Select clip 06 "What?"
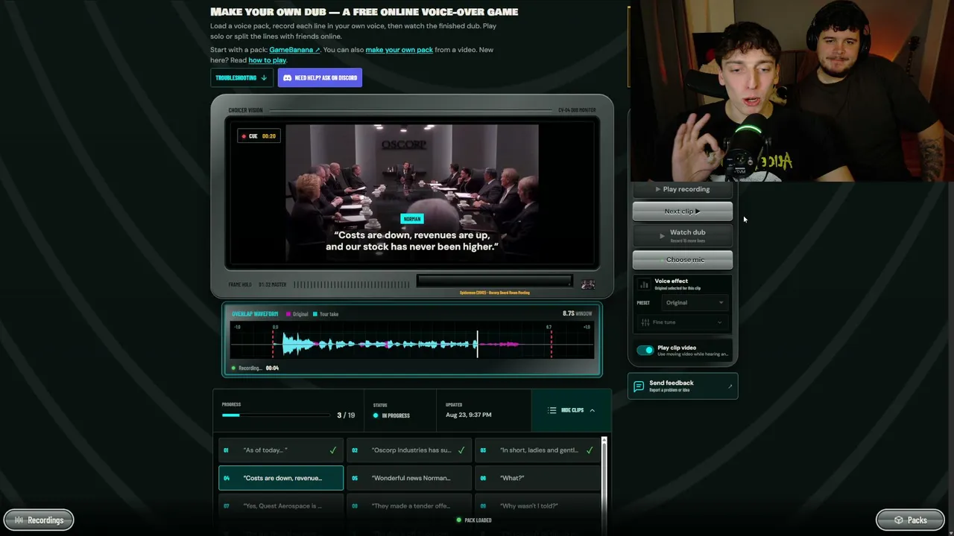Image resolution: width=954 pixels, height=536 pixels. coord(537,478)
